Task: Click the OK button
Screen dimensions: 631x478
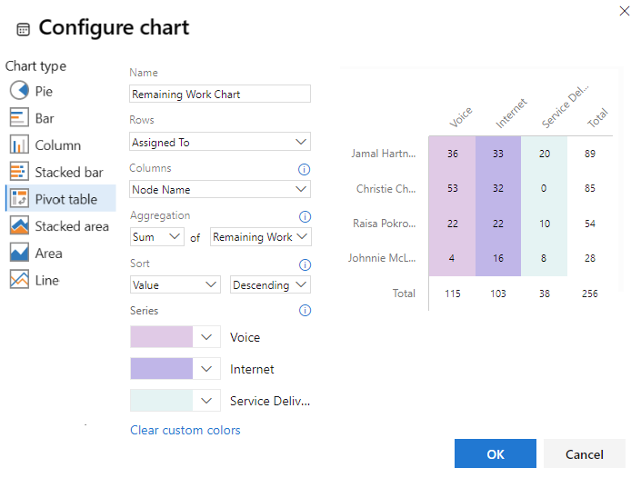Action: (495, 453)
